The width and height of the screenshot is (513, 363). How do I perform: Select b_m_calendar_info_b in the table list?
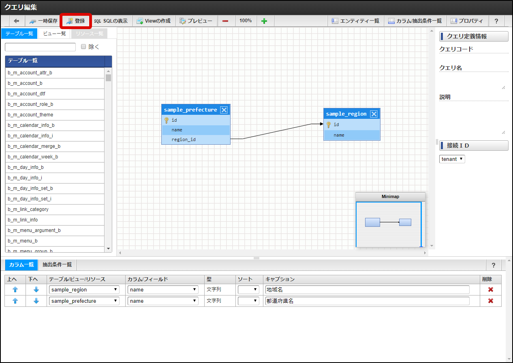pyautogui.click(x=31, y=125)
